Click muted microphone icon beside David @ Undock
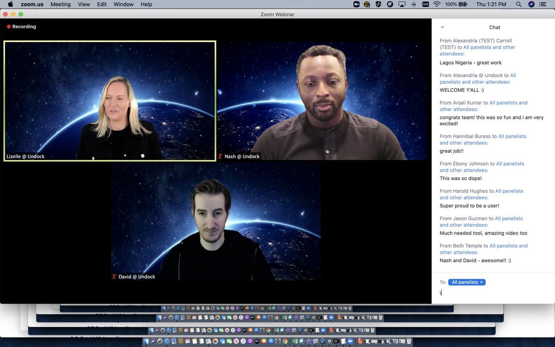 [114, 277]
